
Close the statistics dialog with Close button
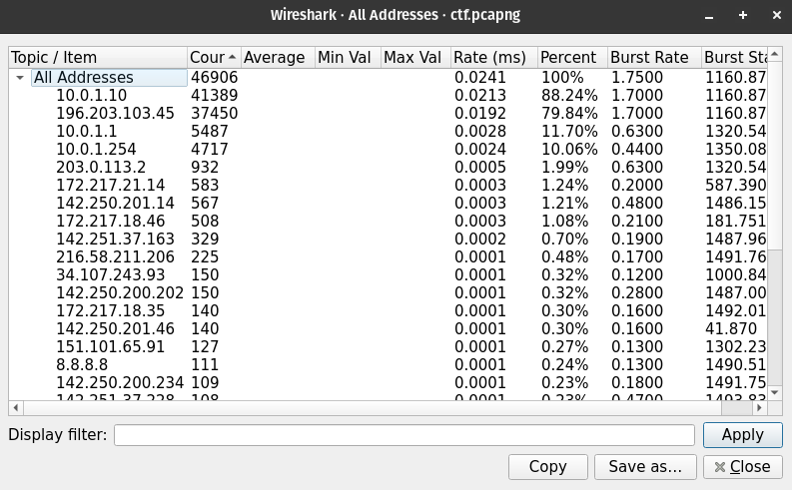pyautogui.click(x=742, y=466)
